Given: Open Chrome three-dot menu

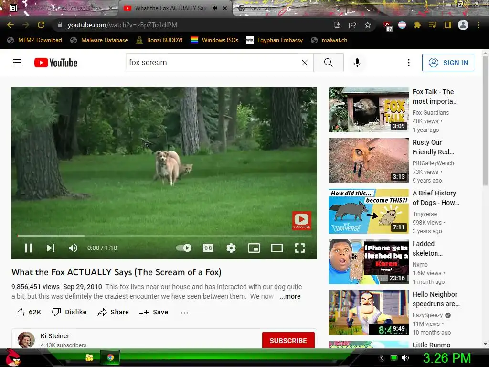Looking at the screenshot, I should coord(478,25).
